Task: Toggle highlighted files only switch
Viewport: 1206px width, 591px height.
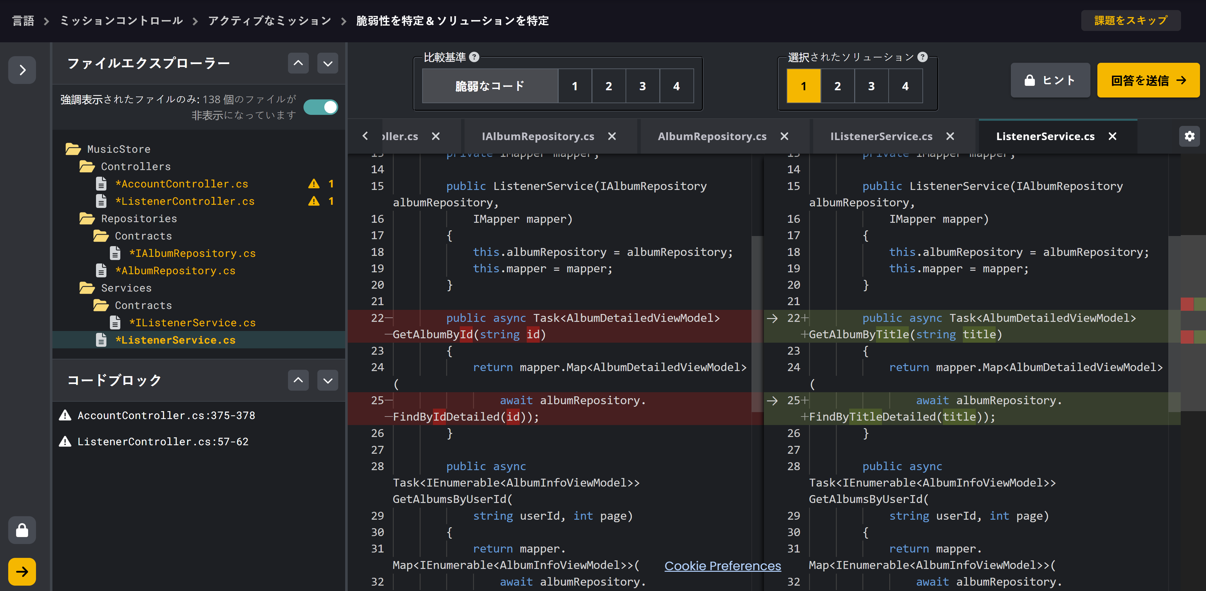Action: [x=321, y=107]
